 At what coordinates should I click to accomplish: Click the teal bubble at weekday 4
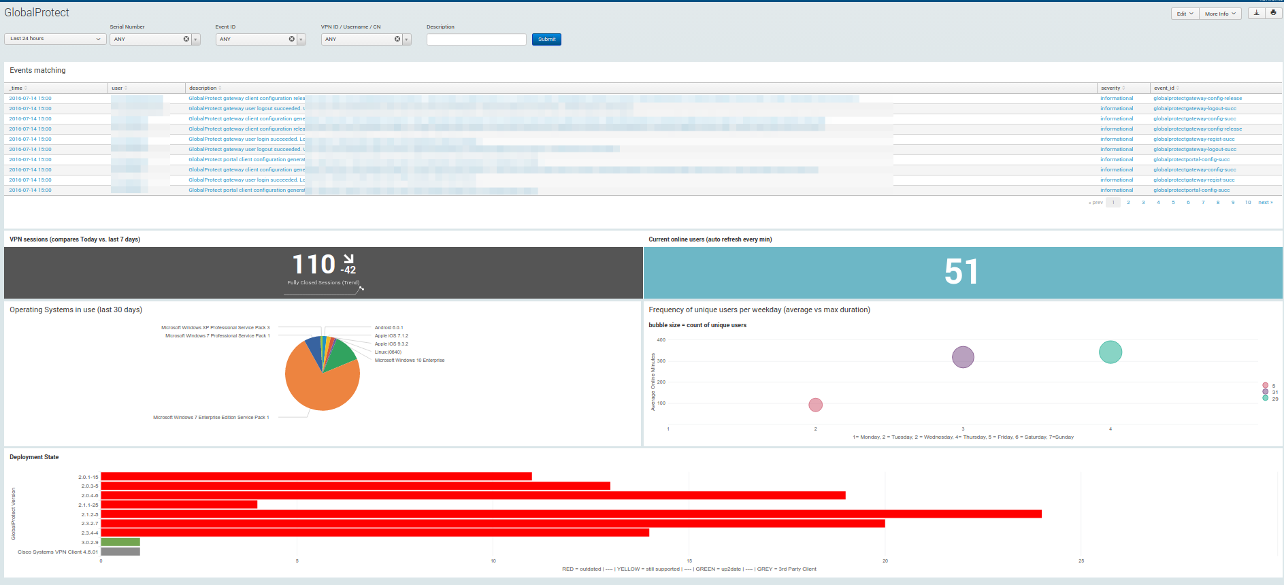tap(1110, 352)
